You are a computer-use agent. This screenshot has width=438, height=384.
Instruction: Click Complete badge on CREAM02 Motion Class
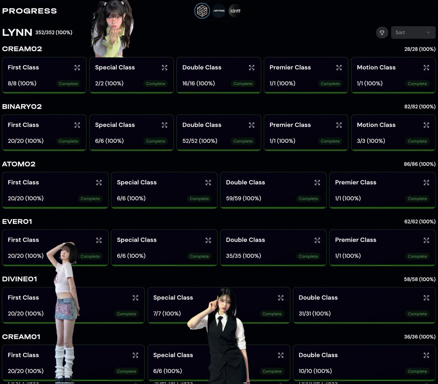(417, 84)
